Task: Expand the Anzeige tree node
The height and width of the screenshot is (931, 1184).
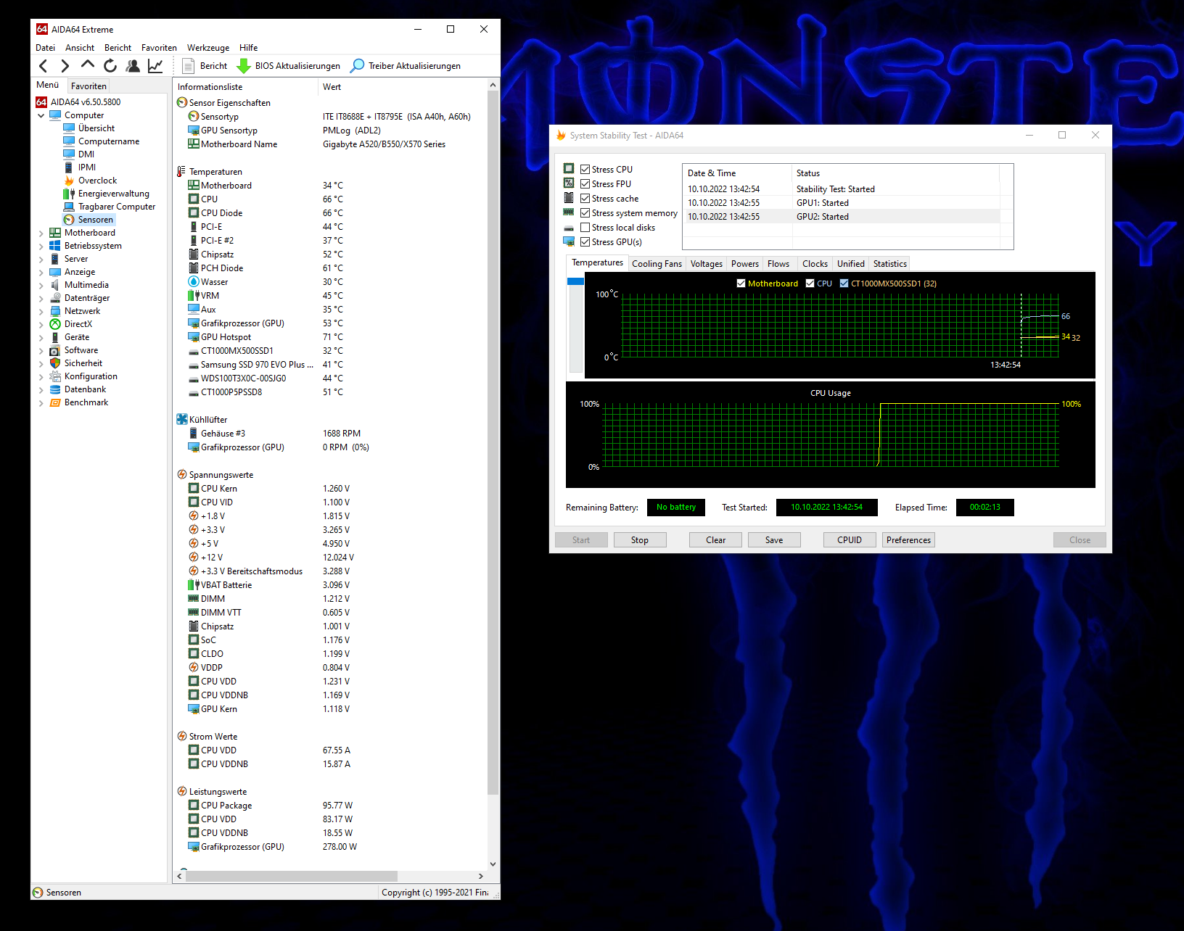Action: (x=41, y=272)
